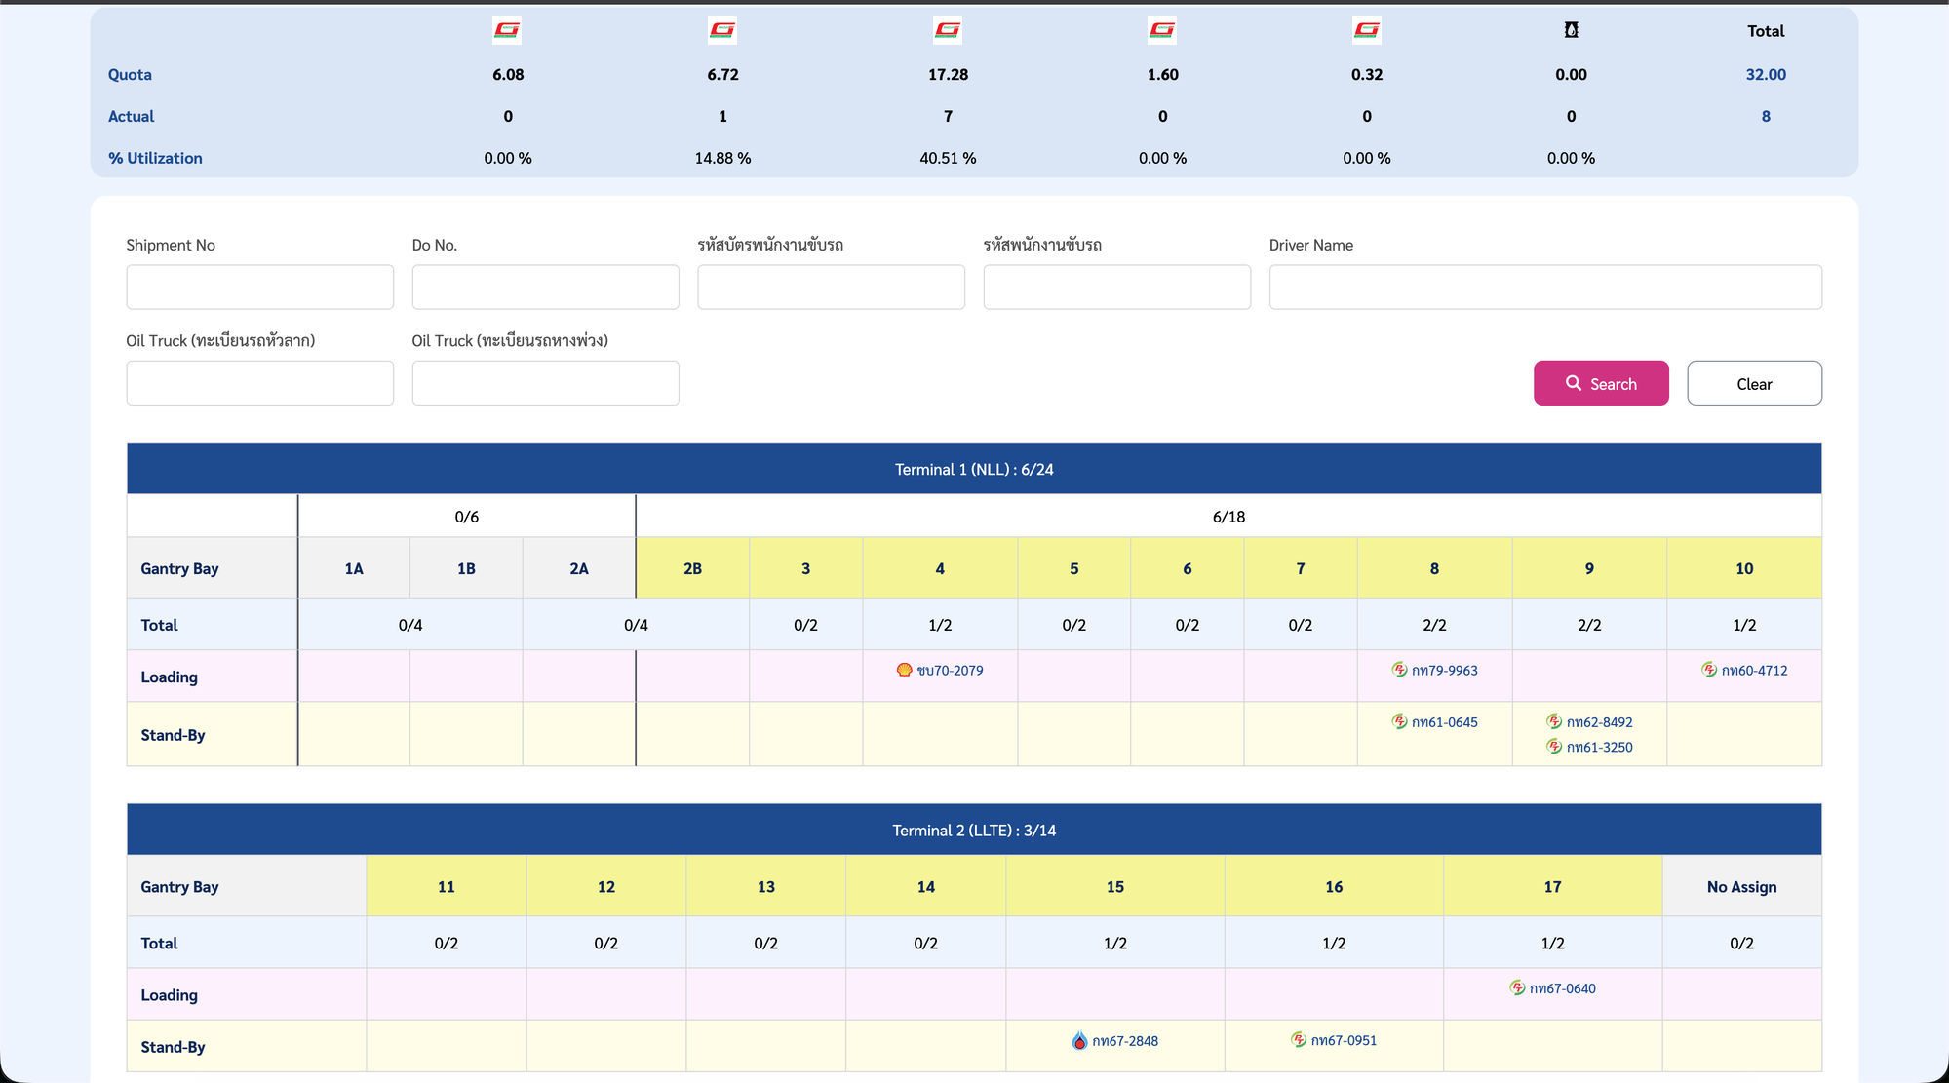Click the brand icon beside กท61-3250
Screen dimensions: 1949x1083
coord(1555,747)
